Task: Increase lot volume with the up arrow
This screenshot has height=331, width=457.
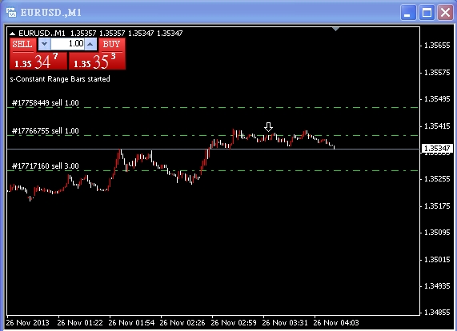Action: pos(90,44)
